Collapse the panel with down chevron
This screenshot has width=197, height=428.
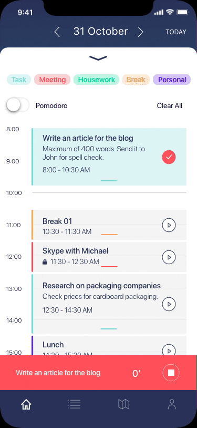[x=98, y=58]
